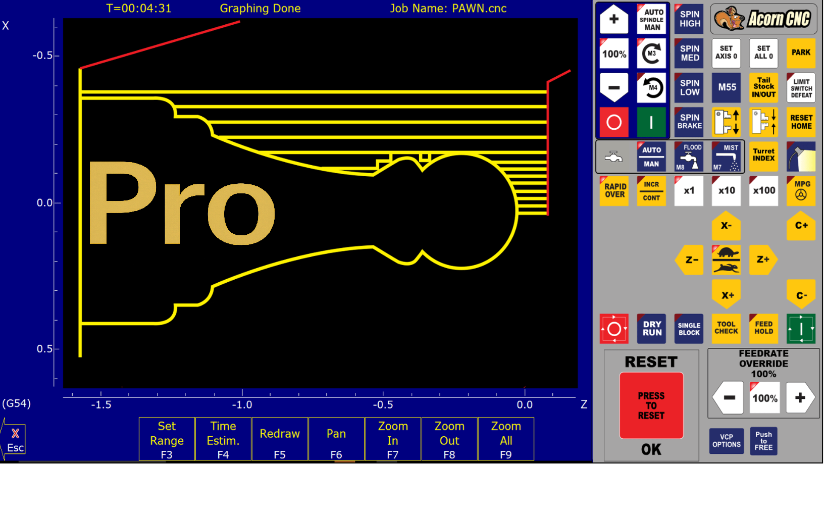
Task: Enable Single Block mode
Action: coord(689,329)
